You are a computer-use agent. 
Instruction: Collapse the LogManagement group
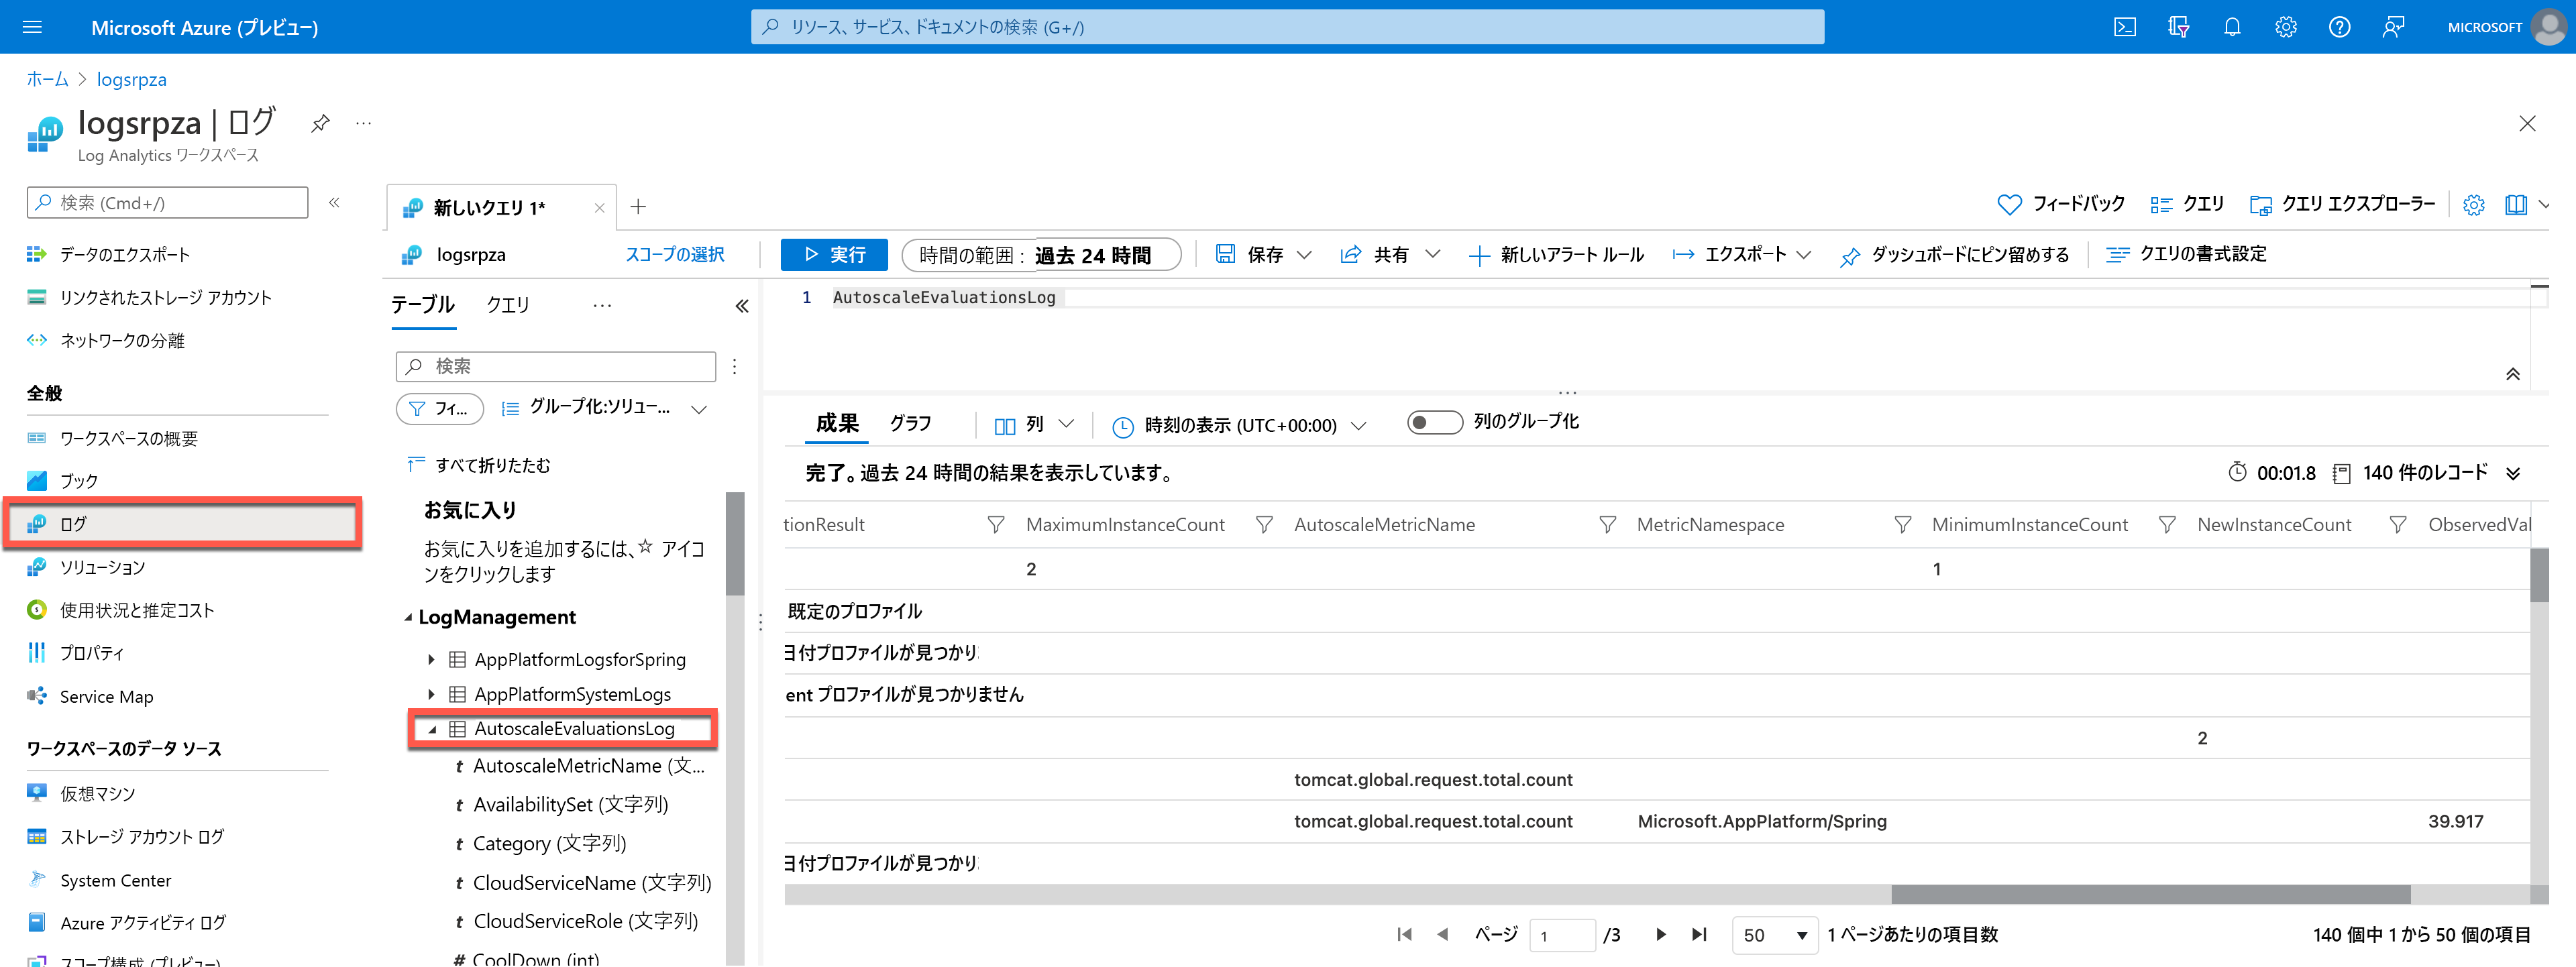pyautogui.click(x=408, y=617)
